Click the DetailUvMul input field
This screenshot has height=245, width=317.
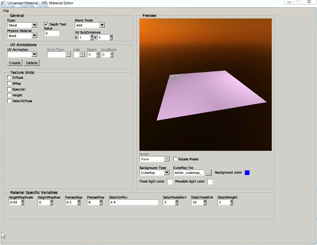133,202
